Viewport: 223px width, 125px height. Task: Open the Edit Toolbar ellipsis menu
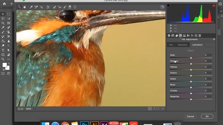click(x=9, y=59)
